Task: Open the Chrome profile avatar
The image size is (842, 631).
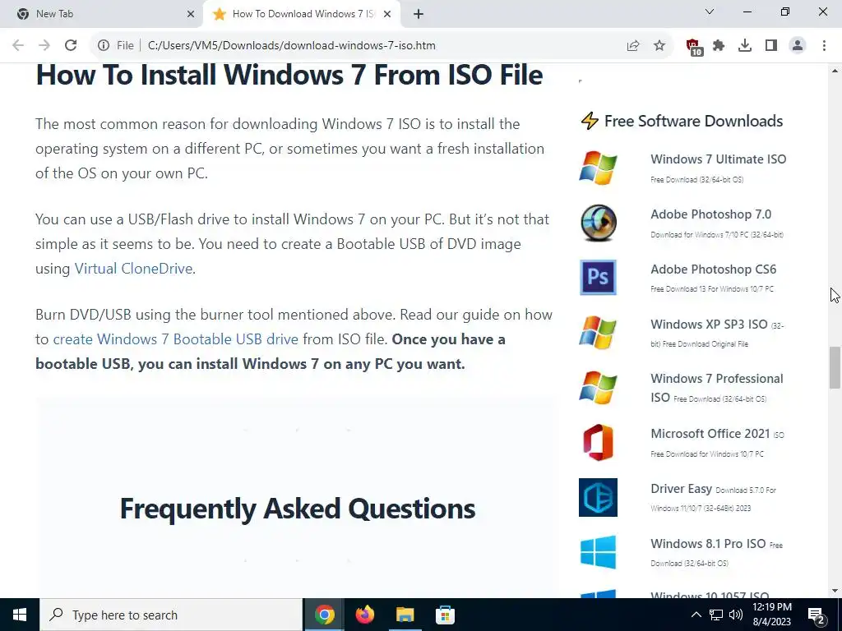Action: (798, 46)
